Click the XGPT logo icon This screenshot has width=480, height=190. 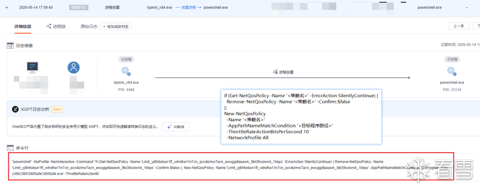point(15,109)
